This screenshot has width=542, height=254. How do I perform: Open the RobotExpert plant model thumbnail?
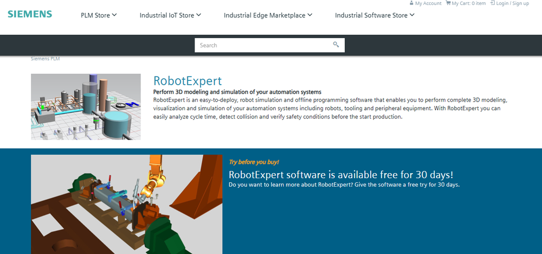(x=86, y=106)
